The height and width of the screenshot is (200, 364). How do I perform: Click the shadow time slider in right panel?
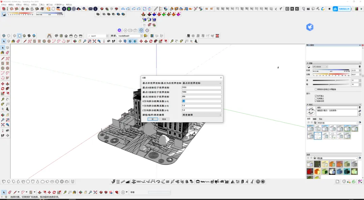331,71
